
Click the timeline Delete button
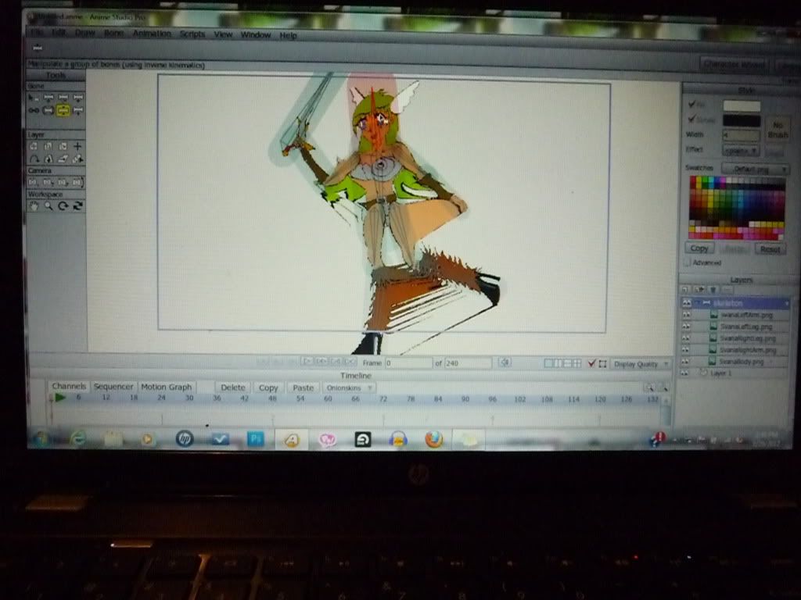coord(233,387)
